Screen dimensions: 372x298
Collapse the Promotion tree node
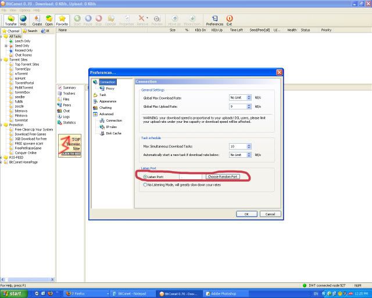point(1,125)
